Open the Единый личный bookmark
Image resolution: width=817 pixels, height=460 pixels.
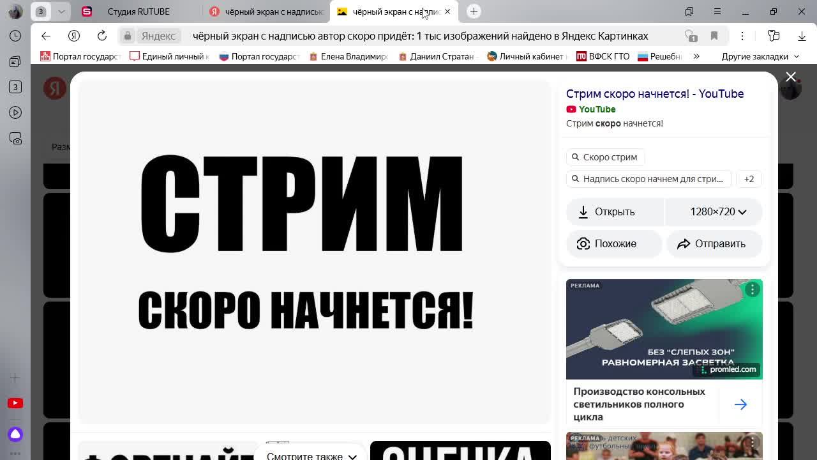click(x=169, y=56)
